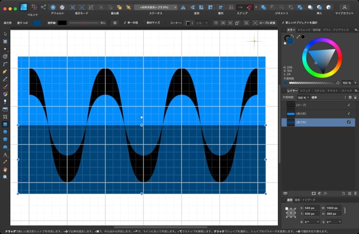This screenshot has height=234, width=359.
Task: Hide the selected bottom (長方形) layer
Action: pos(349,122)
